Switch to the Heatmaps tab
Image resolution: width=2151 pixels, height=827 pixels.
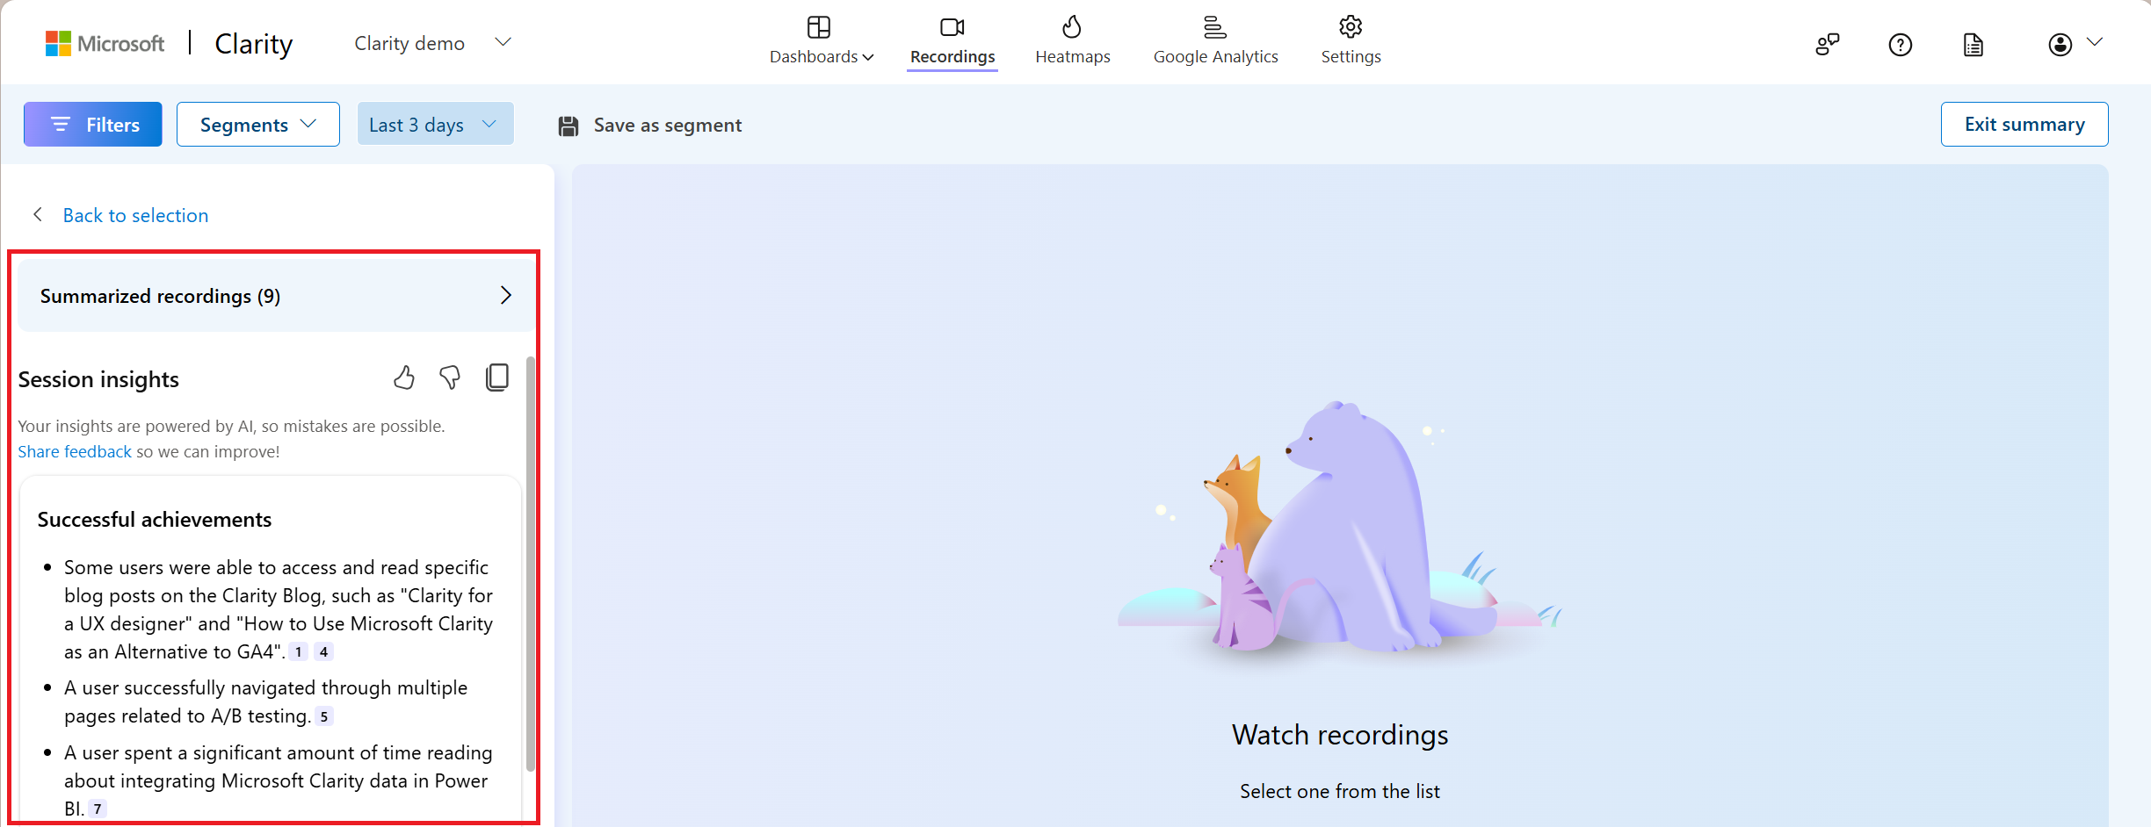pyautogui.click(x=1073, y=41)
